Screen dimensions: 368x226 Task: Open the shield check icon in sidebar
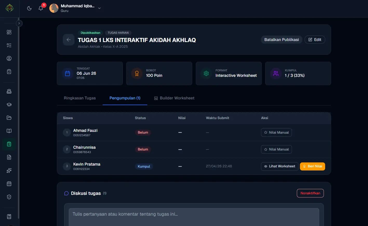(x=9, y=197)
